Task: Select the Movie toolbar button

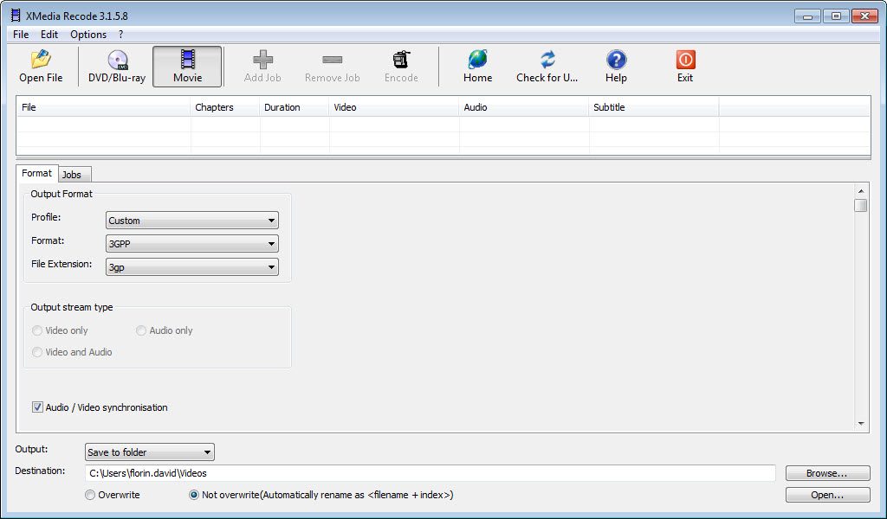Action: point(187,67)
